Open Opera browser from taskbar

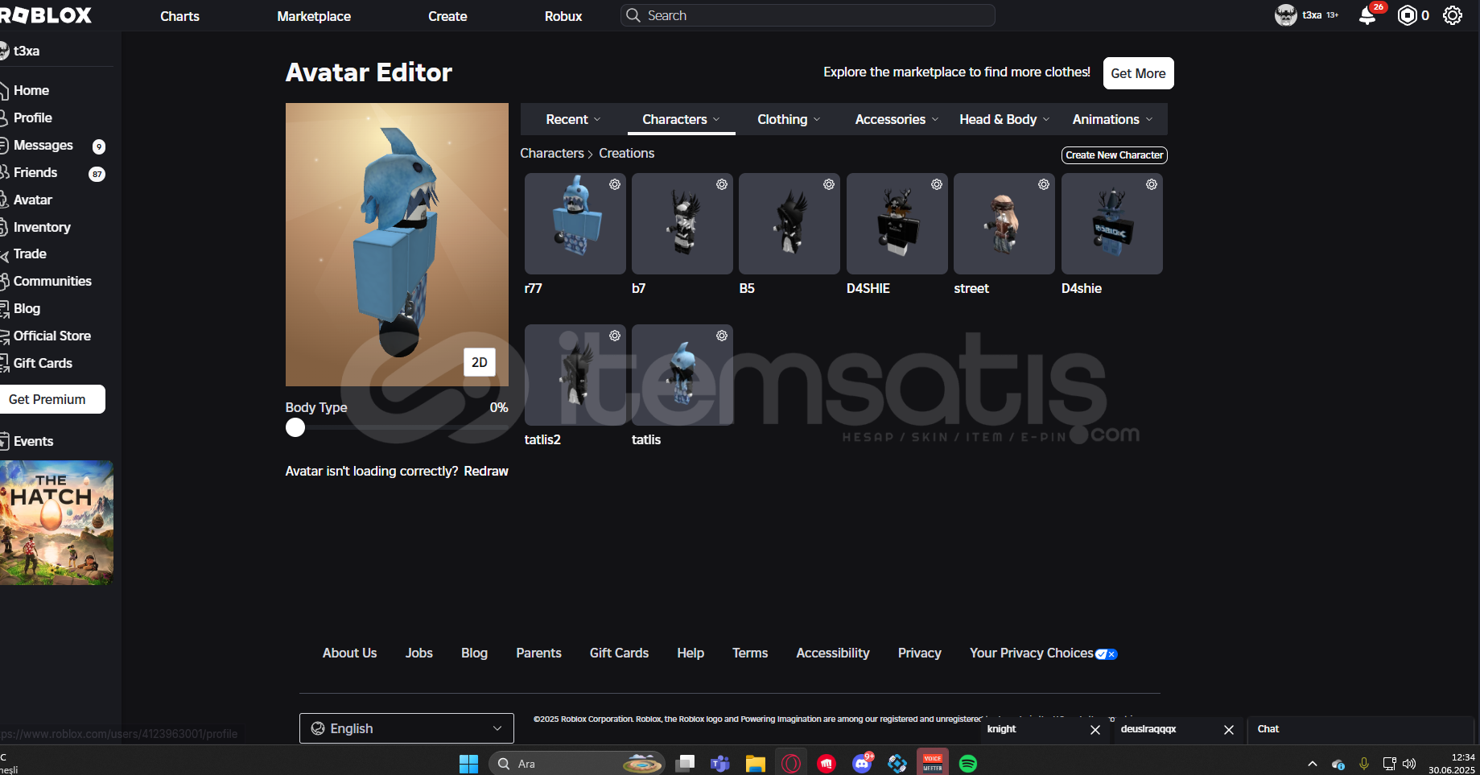[791, 764]
